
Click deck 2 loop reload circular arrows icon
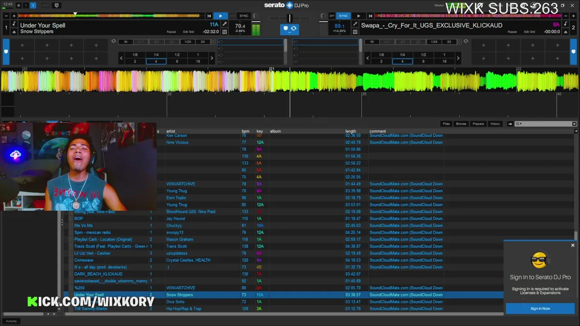tap(466, 41)
